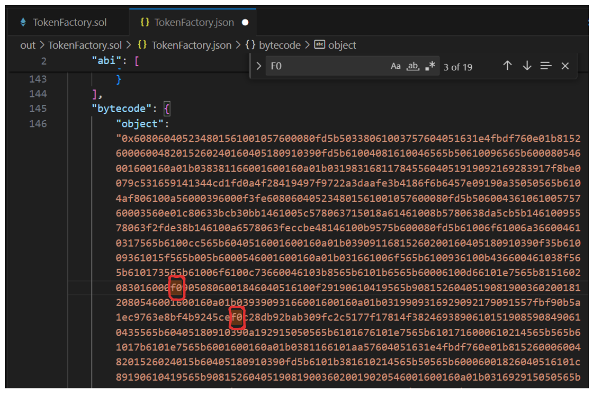594x393 pixels.
Task: Click TokenFactory.json in breadcrumb path
Action: [191, 45]
